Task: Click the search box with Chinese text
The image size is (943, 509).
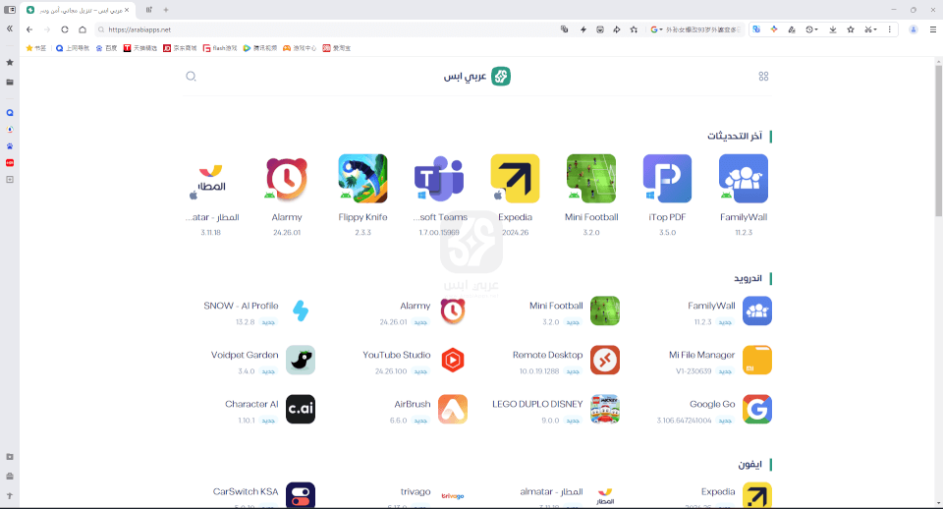Action: pyautogui.click(x=703, y=29)
